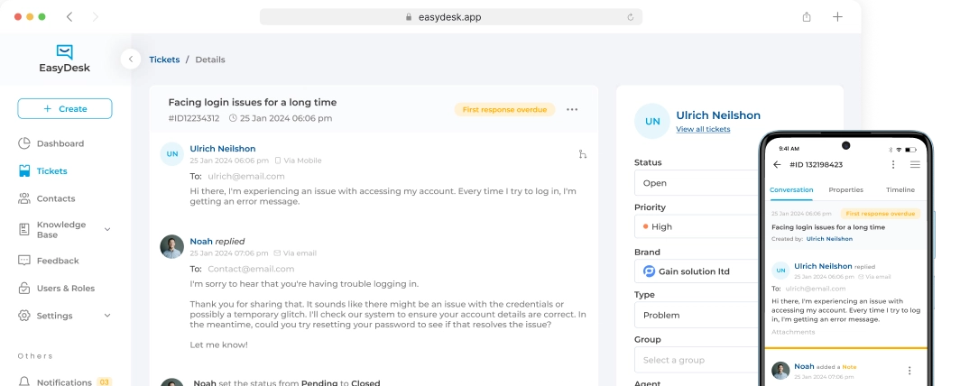
Task: Click the View all tickets link
Action: (x=703, y=130)
